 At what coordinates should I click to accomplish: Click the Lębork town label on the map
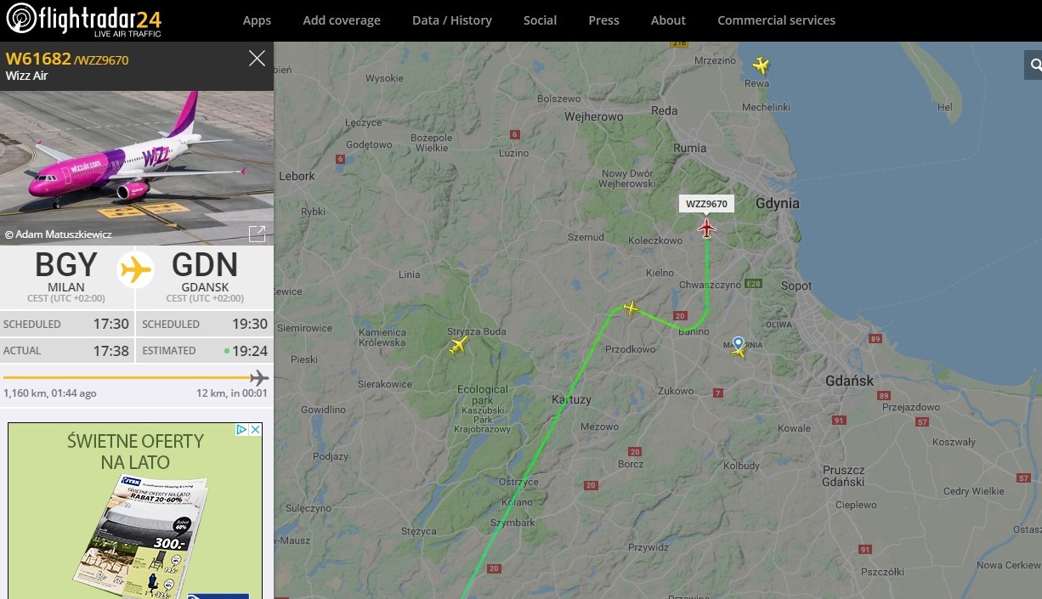[x=297, y=176]
